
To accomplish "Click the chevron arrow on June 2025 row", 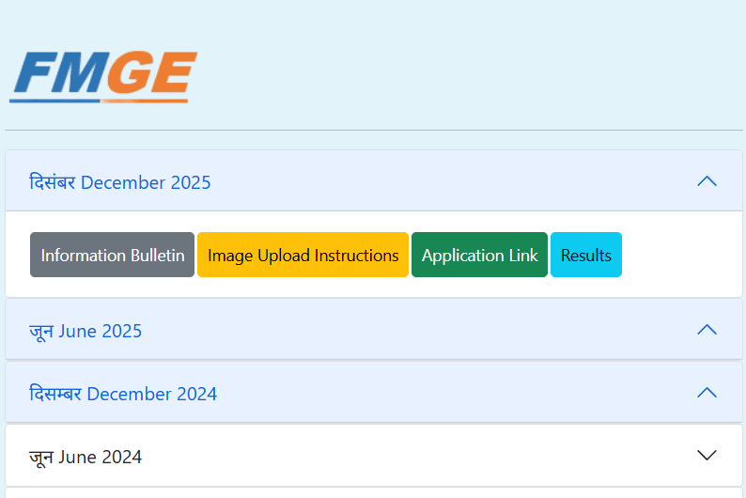I will [707, 330].
